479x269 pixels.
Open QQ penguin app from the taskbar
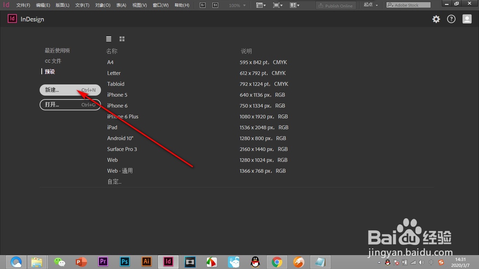[x=255, y=262]
